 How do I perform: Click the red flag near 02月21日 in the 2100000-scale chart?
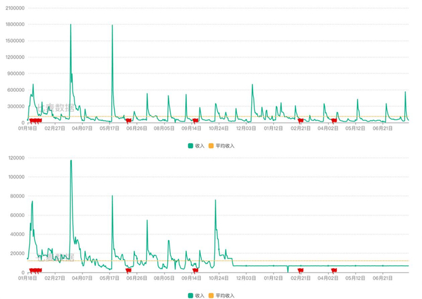[301, 121]
